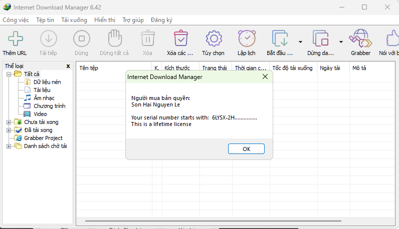Click the Nói với bạn thumbs-up icon
Viewport: 399px width, 229px height.
click(392, 38)
